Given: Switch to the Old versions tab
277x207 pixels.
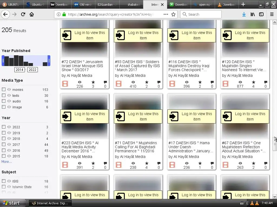Looking at the screenshot, I should click(83, 4).
